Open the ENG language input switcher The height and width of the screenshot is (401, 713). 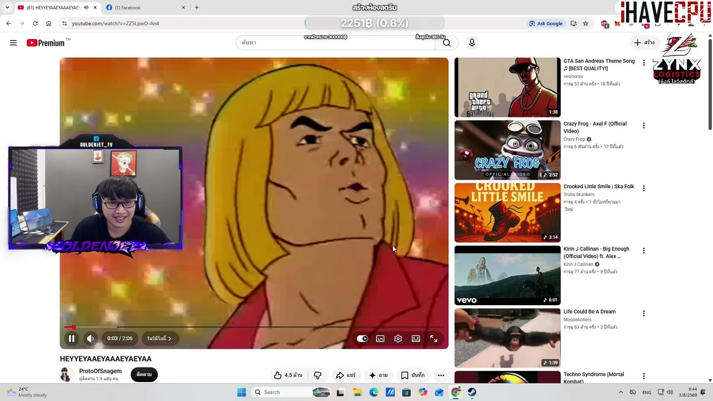(647, 392)
